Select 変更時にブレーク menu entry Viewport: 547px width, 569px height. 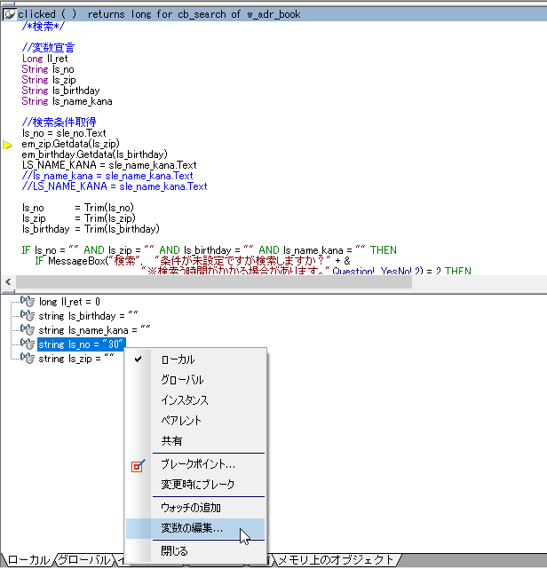(x=197, y=485)
